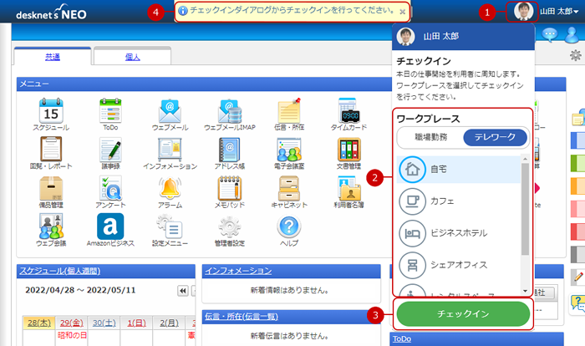Select テレワーク workplace option
Screen dimensions: 585x346
coord(495,137)
